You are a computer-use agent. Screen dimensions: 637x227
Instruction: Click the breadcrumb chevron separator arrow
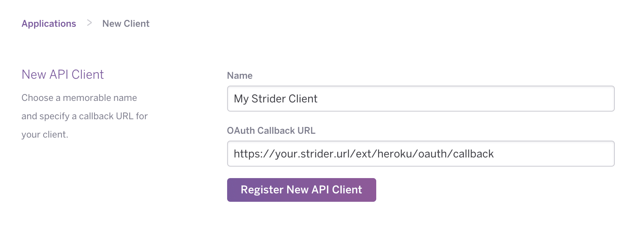pyautogui.click(x=89, y=23)
